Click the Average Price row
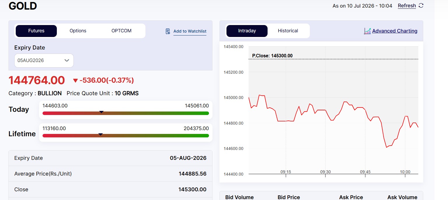The height and width of the screenshot is (200, 448). pyautogui.click(x=110, y=174)
